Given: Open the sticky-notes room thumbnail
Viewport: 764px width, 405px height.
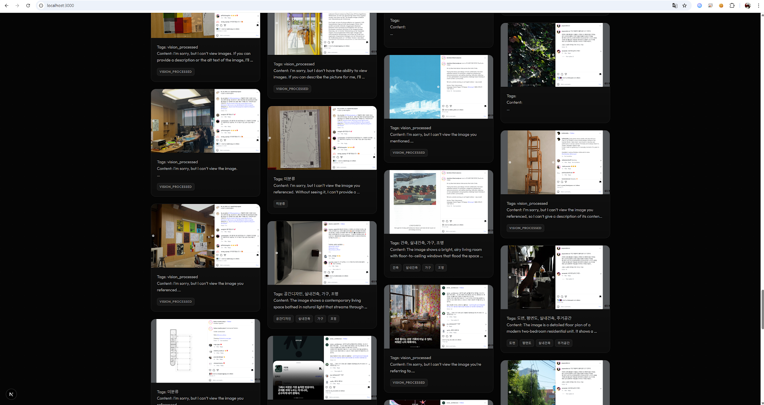Looking at the screenshot, I should (438, 317).
